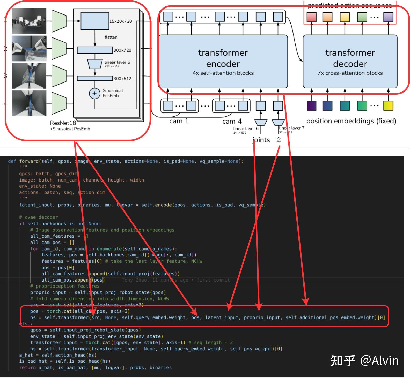Viewport: 410px width, 378px height.
Task: Click the linear layer 7 trapezoid above z
Action: 278,122
